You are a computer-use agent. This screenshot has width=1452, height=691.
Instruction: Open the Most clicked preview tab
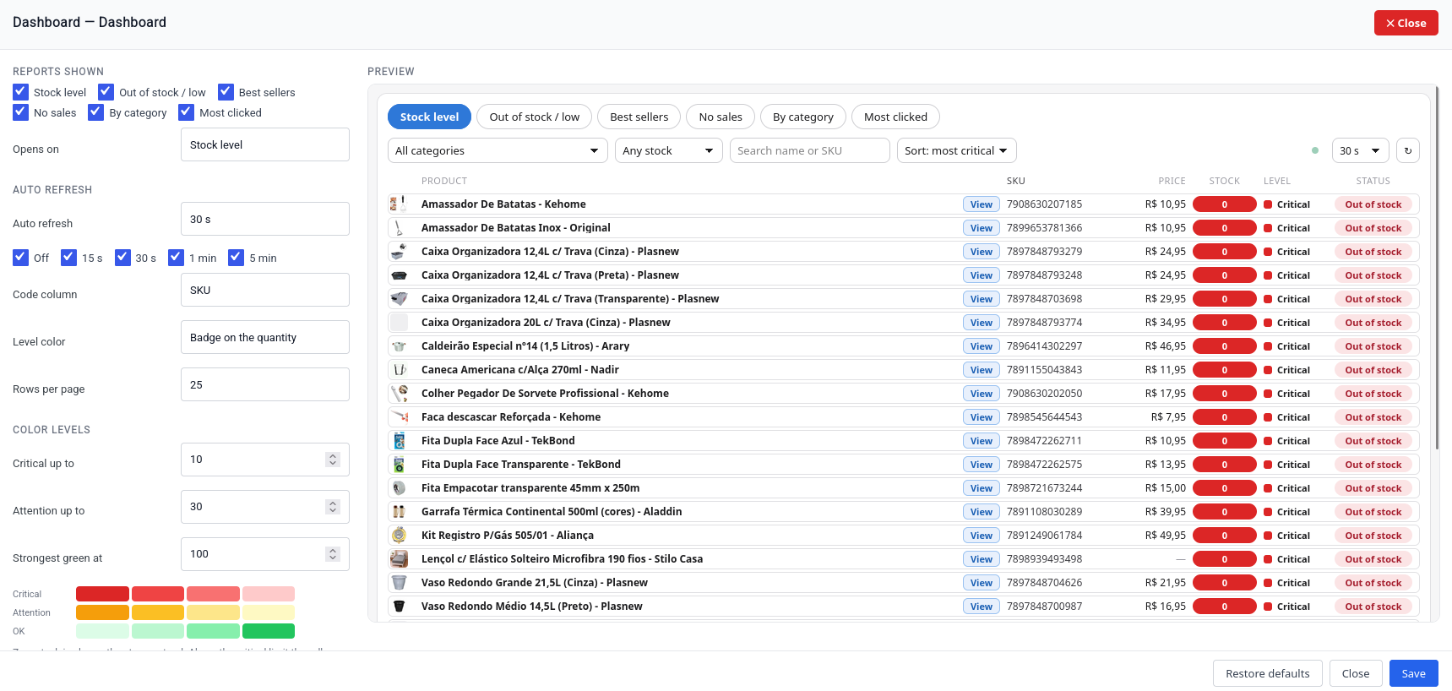point(895,117)
